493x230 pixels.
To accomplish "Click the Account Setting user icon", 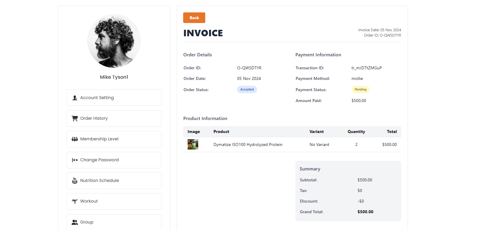I will click(75, 98).
